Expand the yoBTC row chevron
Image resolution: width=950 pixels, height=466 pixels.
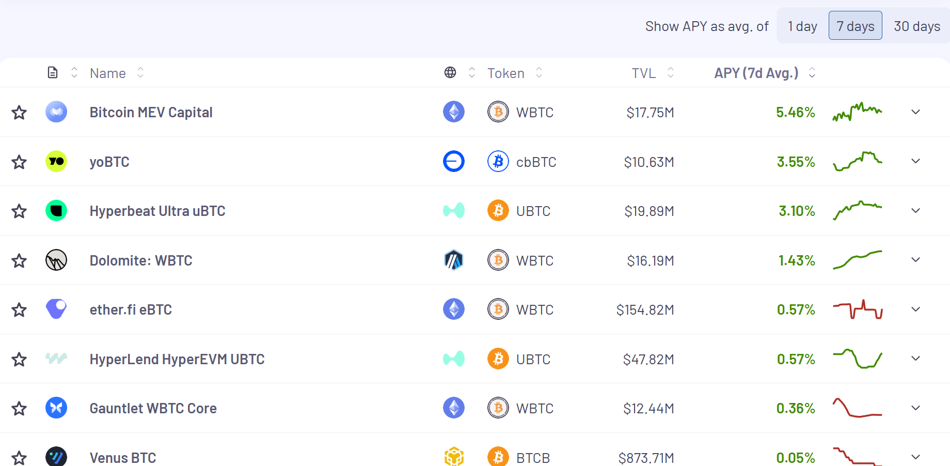(916, 161)
